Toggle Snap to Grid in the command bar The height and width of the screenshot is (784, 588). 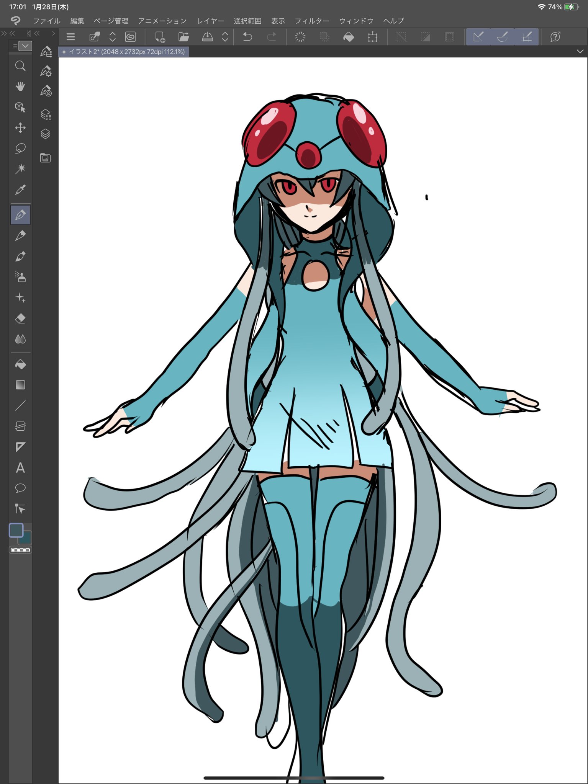point(527,37)
